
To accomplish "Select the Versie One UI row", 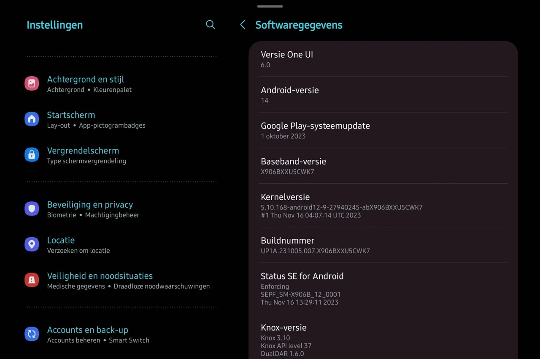I will [x=383, y=59].
